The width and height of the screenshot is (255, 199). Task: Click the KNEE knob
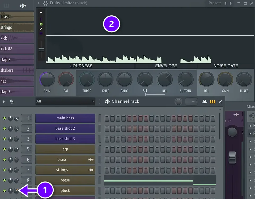[105, 80]
